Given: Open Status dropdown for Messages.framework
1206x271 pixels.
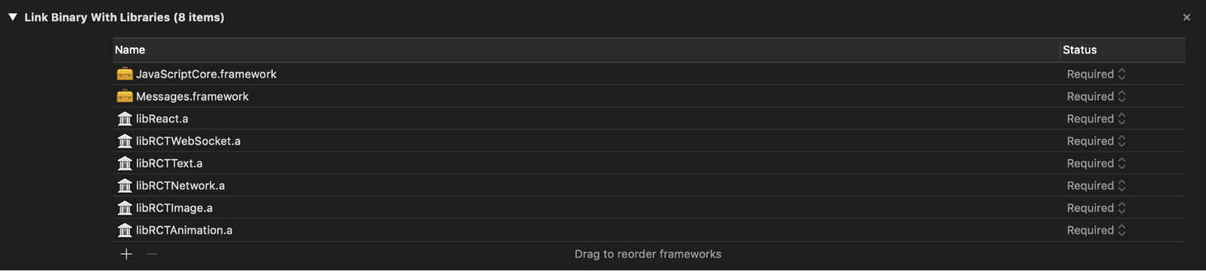Looking at the screenshot, I should [1096, 96].
